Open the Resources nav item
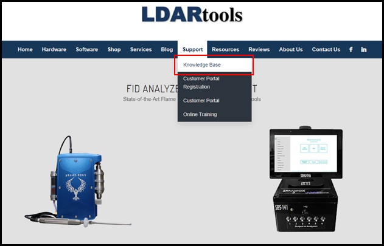The height and width of the screenshot is (246, 384). click(225, 50)
